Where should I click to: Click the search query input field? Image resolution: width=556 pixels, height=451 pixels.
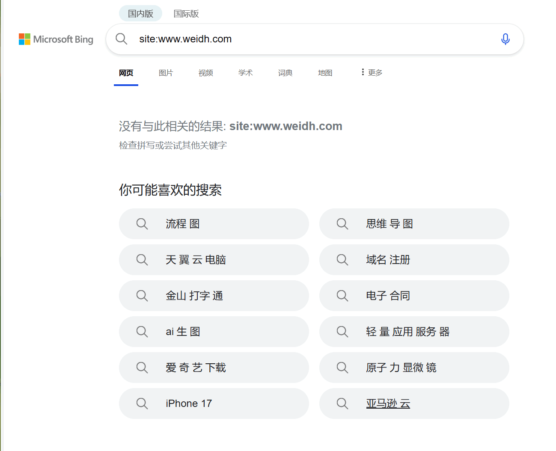[315, 39]
